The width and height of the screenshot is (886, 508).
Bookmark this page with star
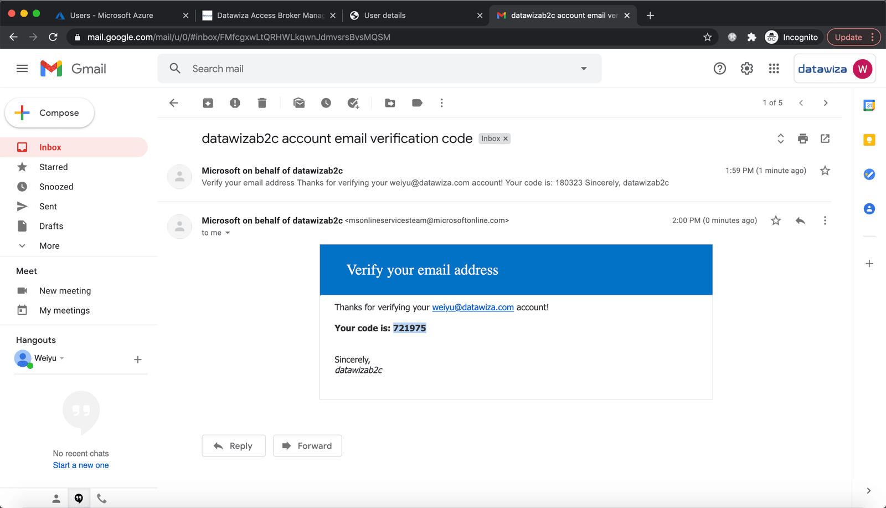(x=707, y=37)
